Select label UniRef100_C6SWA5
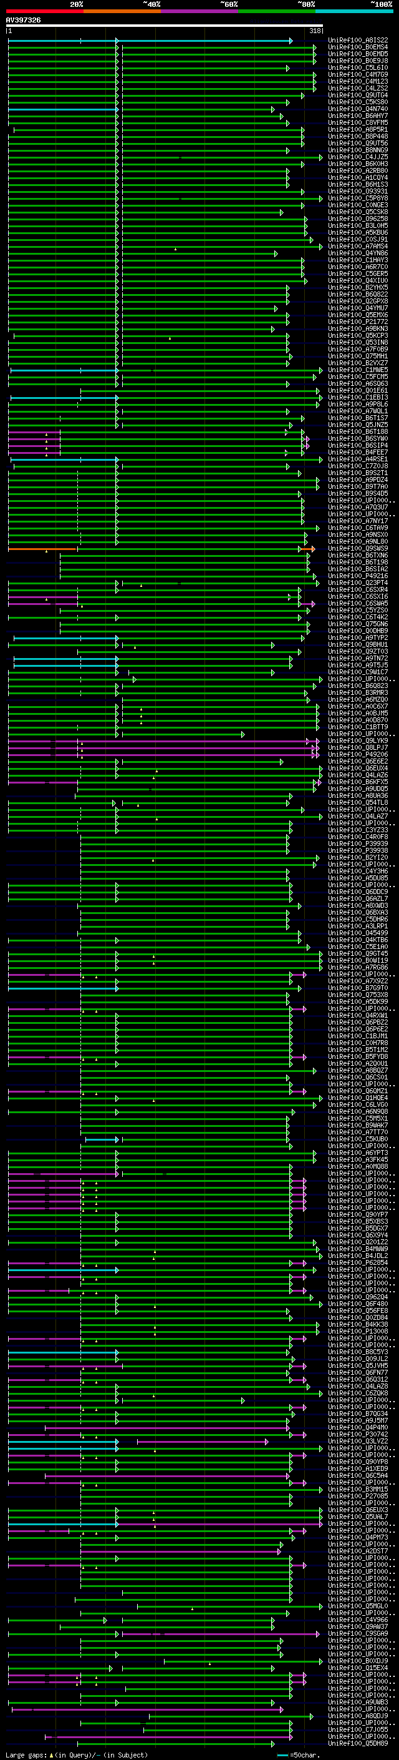399x1760 pixels. [358, 603]
